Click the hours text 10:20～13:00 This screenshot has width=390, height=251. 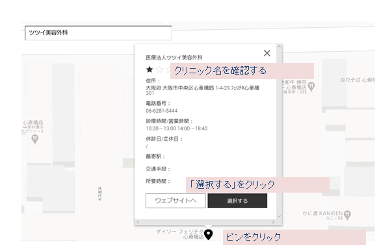(x=161, y=128)
